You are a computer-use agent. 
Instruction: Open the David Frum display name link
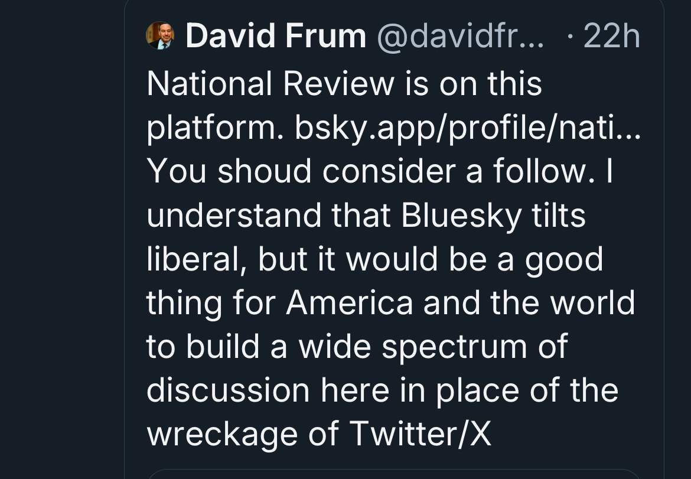pyautogui.click(x=276, y=37)
